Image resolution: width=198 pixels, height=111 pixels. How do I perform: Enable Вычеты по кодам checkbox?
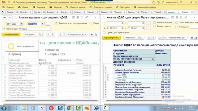154,23
